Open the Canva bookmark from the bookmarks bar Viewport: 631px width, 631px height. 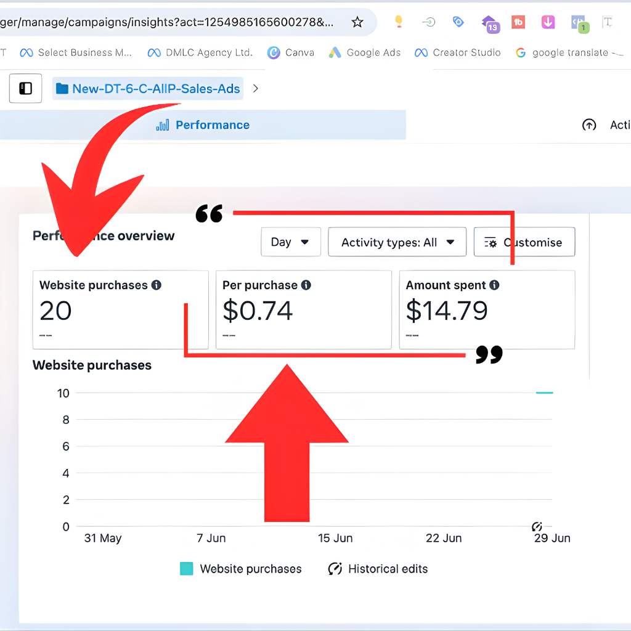point(290,52)
